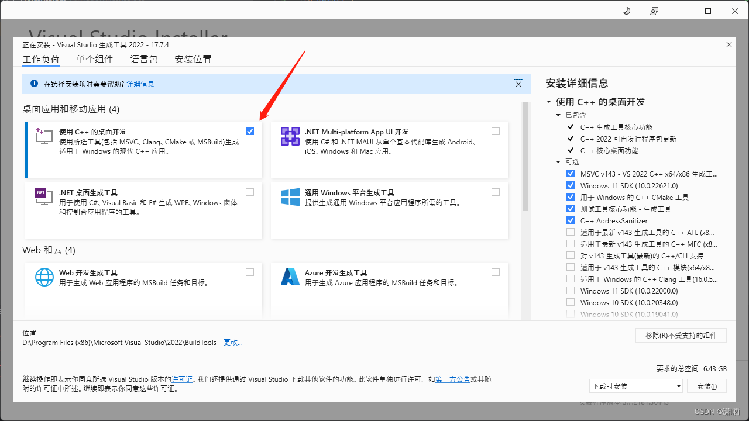Open the 第三方公告 link
The width and height of the screenshot is (749, 421).
coord(452,379)
